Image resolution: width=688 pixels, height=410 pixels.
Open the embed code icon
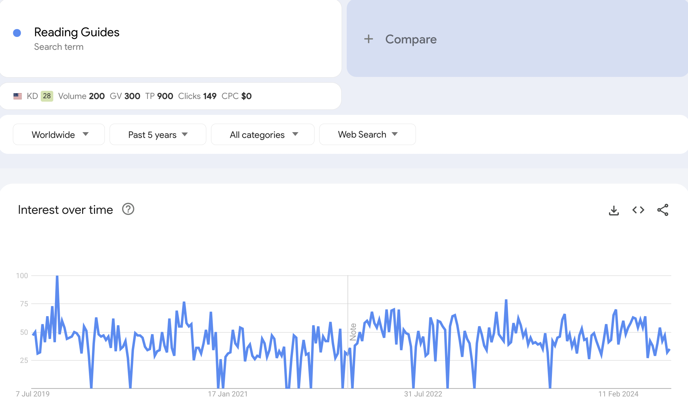coord(638,210)
